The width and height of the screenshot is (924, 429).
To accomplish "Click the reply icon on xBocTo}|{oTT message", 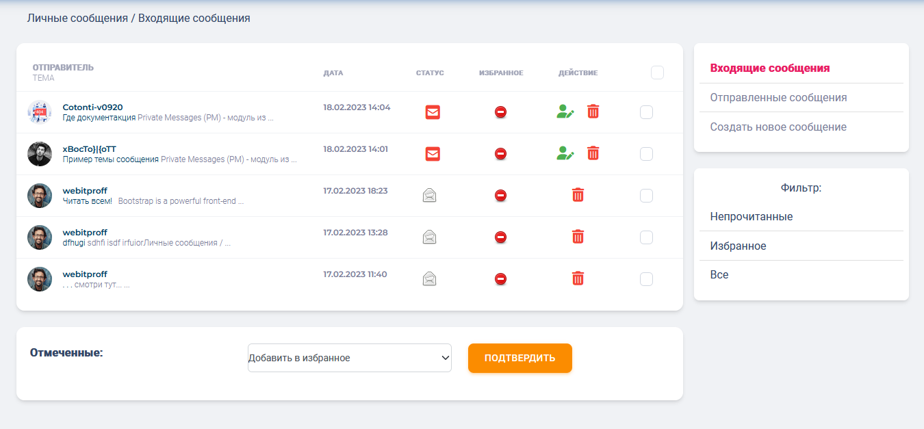I will (565, 153).
